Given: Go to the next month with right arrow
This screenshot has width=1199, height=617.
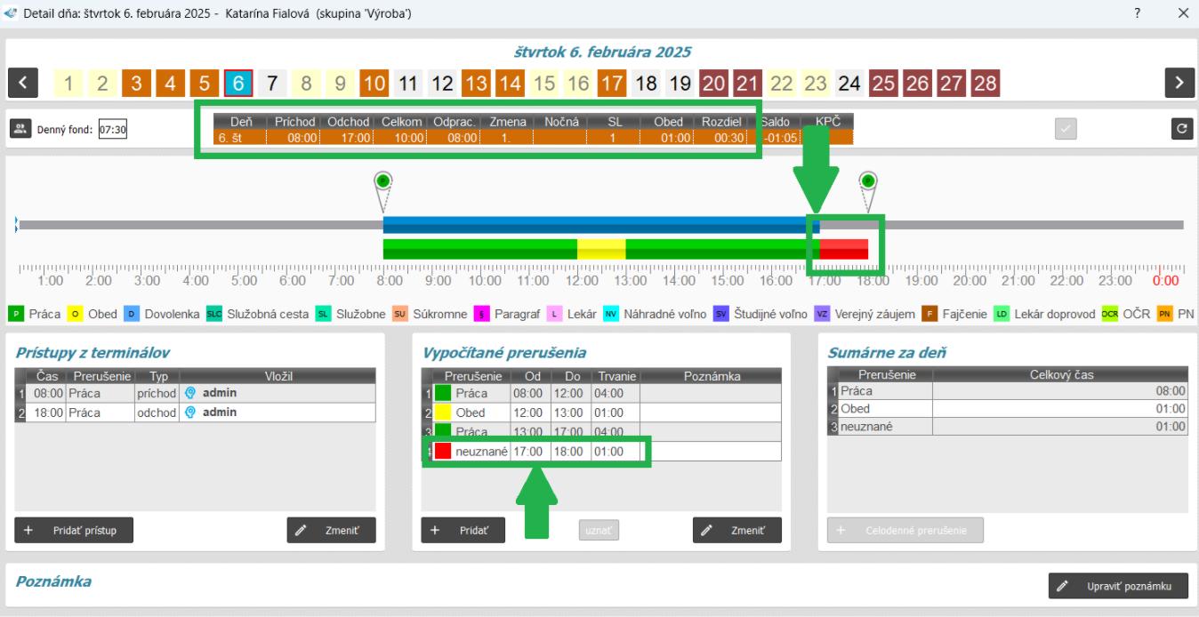Looking at the screenshot, I should click(1178, 84).
